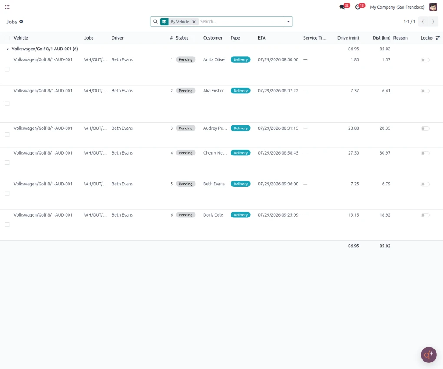Toggle Locked switch for Audrey Pe... row
This screenshot has height=369, width=443.
(x=425, y=128)
